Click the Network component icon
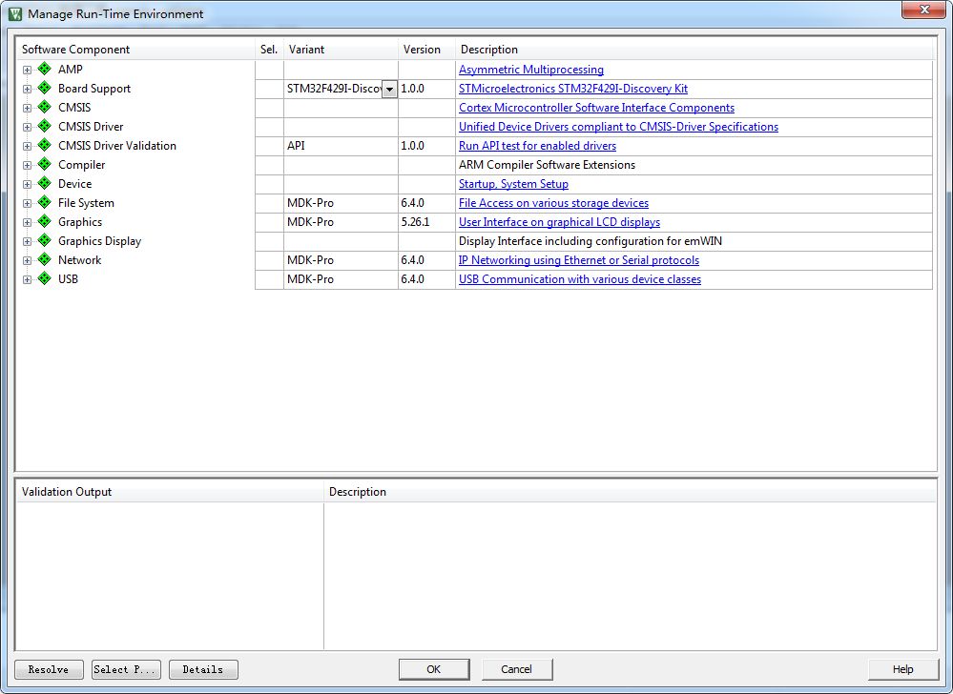953x694 pixels. 44,259
